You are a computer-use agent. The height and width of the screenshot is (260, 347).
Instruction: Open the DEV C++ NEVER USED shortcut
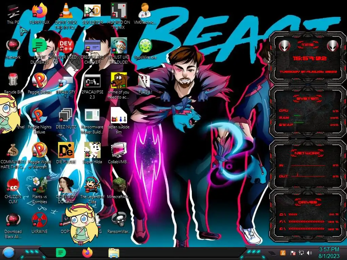[x=66, y=49]
